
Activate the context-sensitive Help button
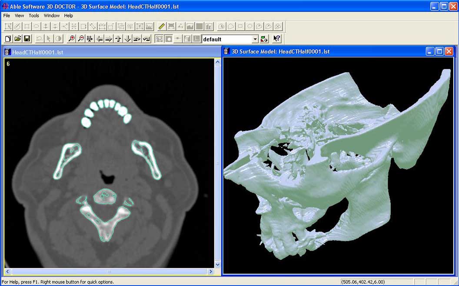point(277,39)
